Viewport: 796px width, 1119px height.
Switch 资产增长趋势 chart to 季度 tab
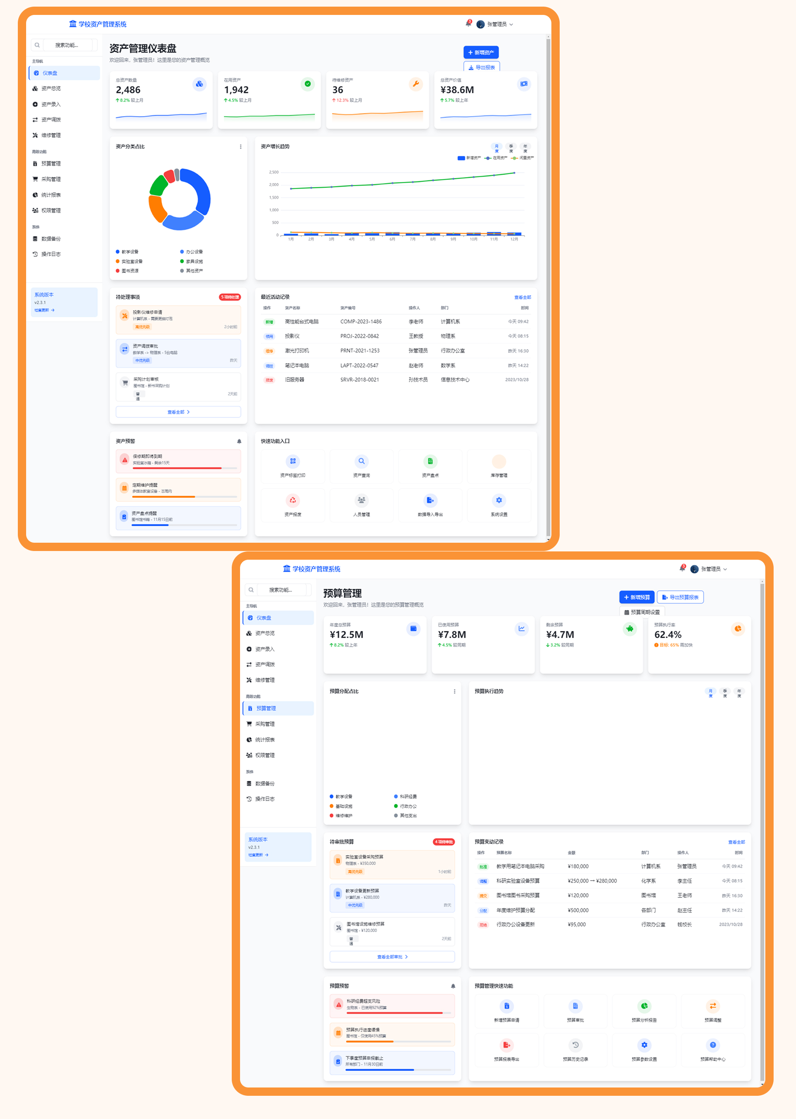pyautogui.click(x=511, y=148)
